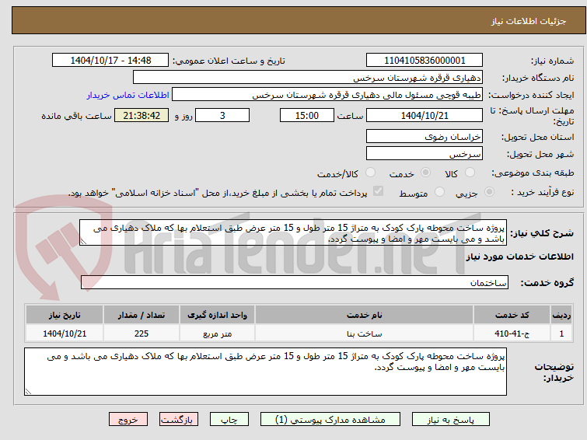
Task: Click the announcement date field 1404/10/17 - 14:48
Action: click(110, 61)
